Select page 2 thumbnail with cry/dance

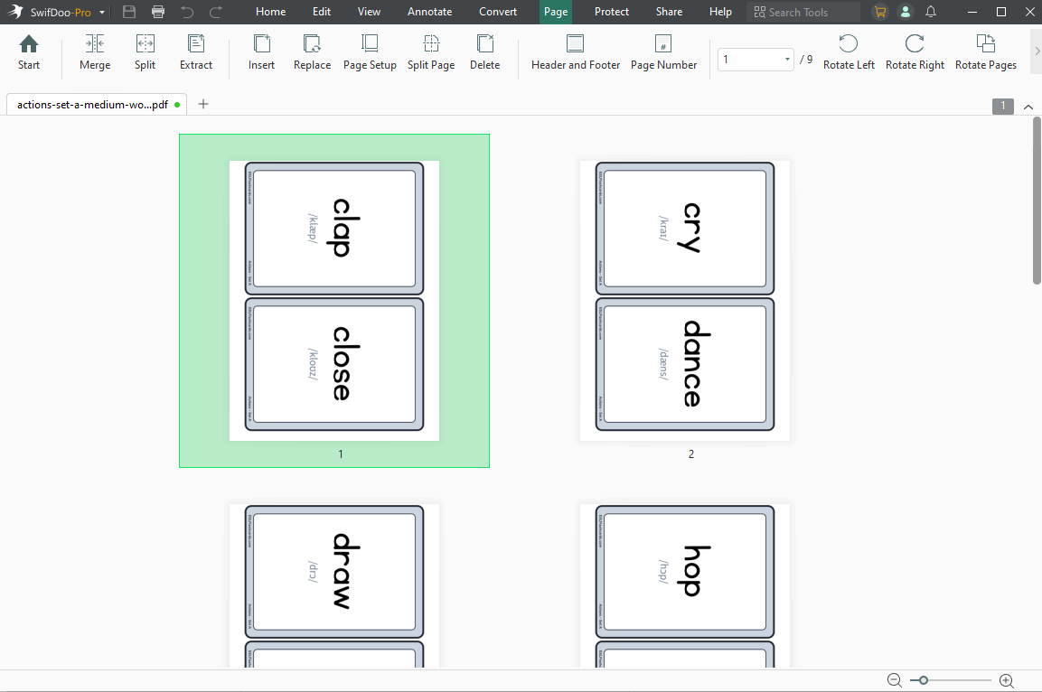[684, 300]
